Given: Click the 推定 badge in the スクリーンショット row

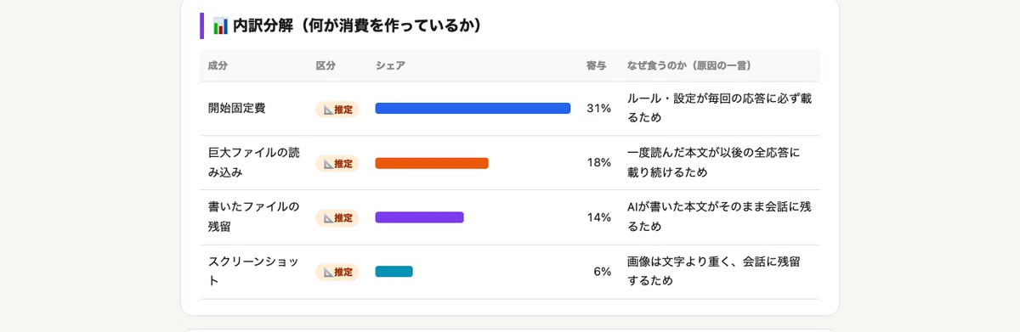Looking at the screenshot, I should (x=337, y=272).
